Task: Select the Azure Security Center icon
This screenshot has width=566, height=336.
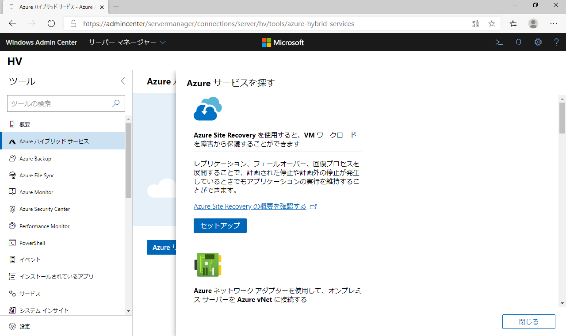Action: click(12, 209)
